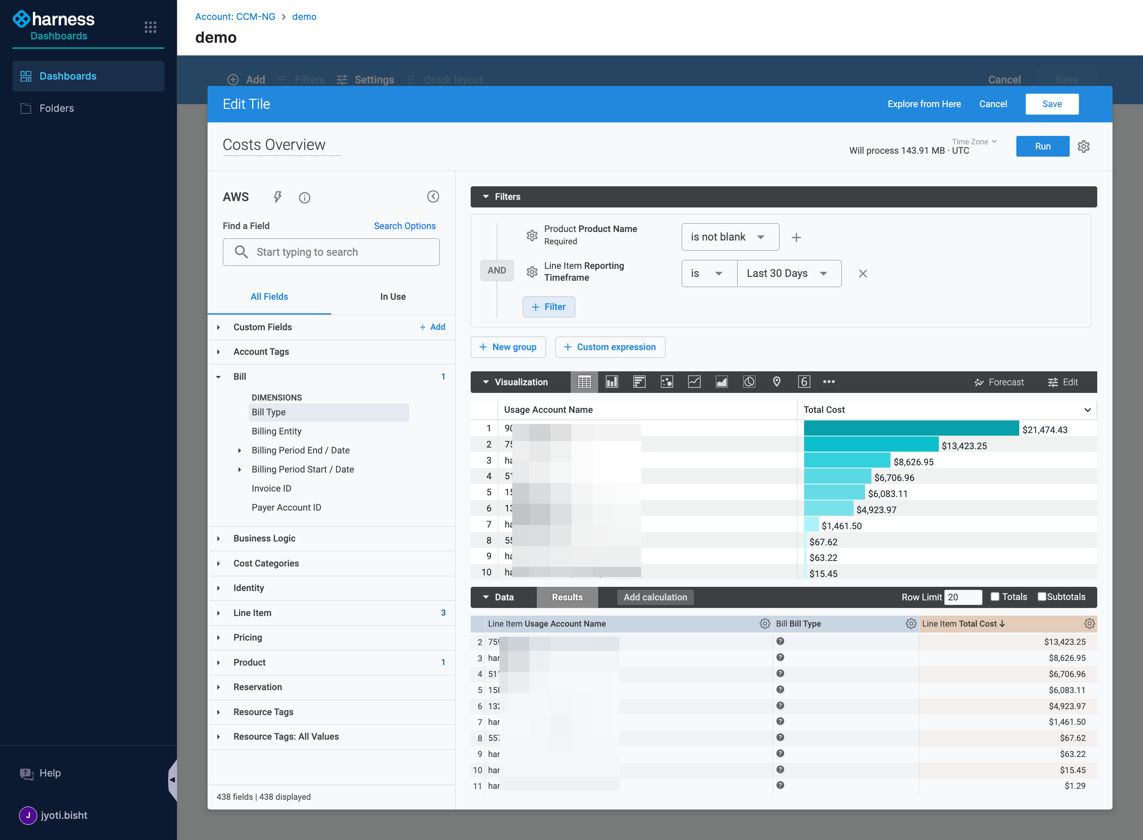This screenshot has height=840, width=1143.
Task: Click the top $21,474.43 cost bar
Action: 911,428
